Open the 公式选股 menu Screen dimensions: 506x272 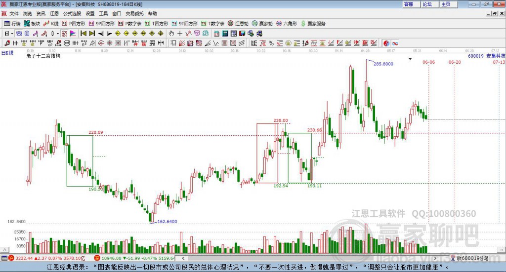point(72,13)
